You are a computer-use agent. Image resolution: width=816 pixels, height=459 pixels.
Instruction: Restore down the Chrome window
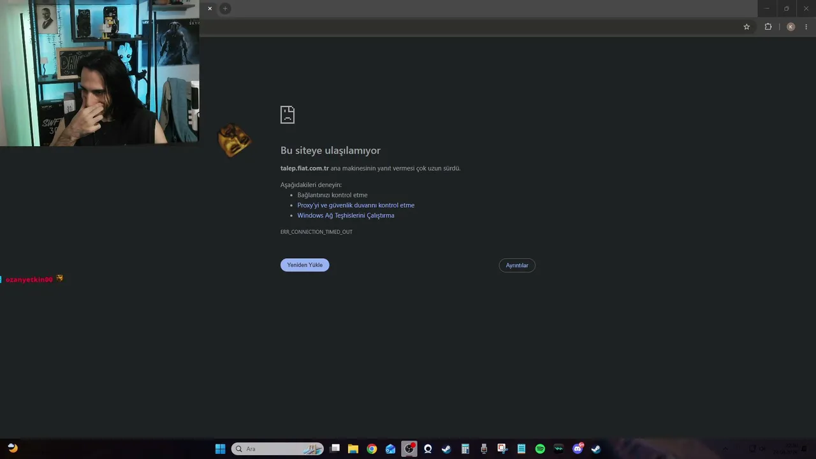[x=787, y=8]
